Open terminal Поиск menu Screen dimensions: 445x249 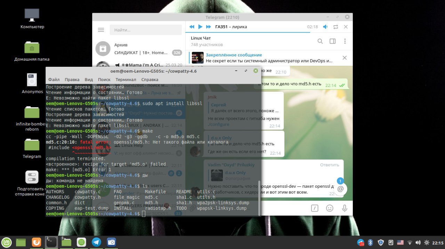pyautogui.click(x=104, y=80)
